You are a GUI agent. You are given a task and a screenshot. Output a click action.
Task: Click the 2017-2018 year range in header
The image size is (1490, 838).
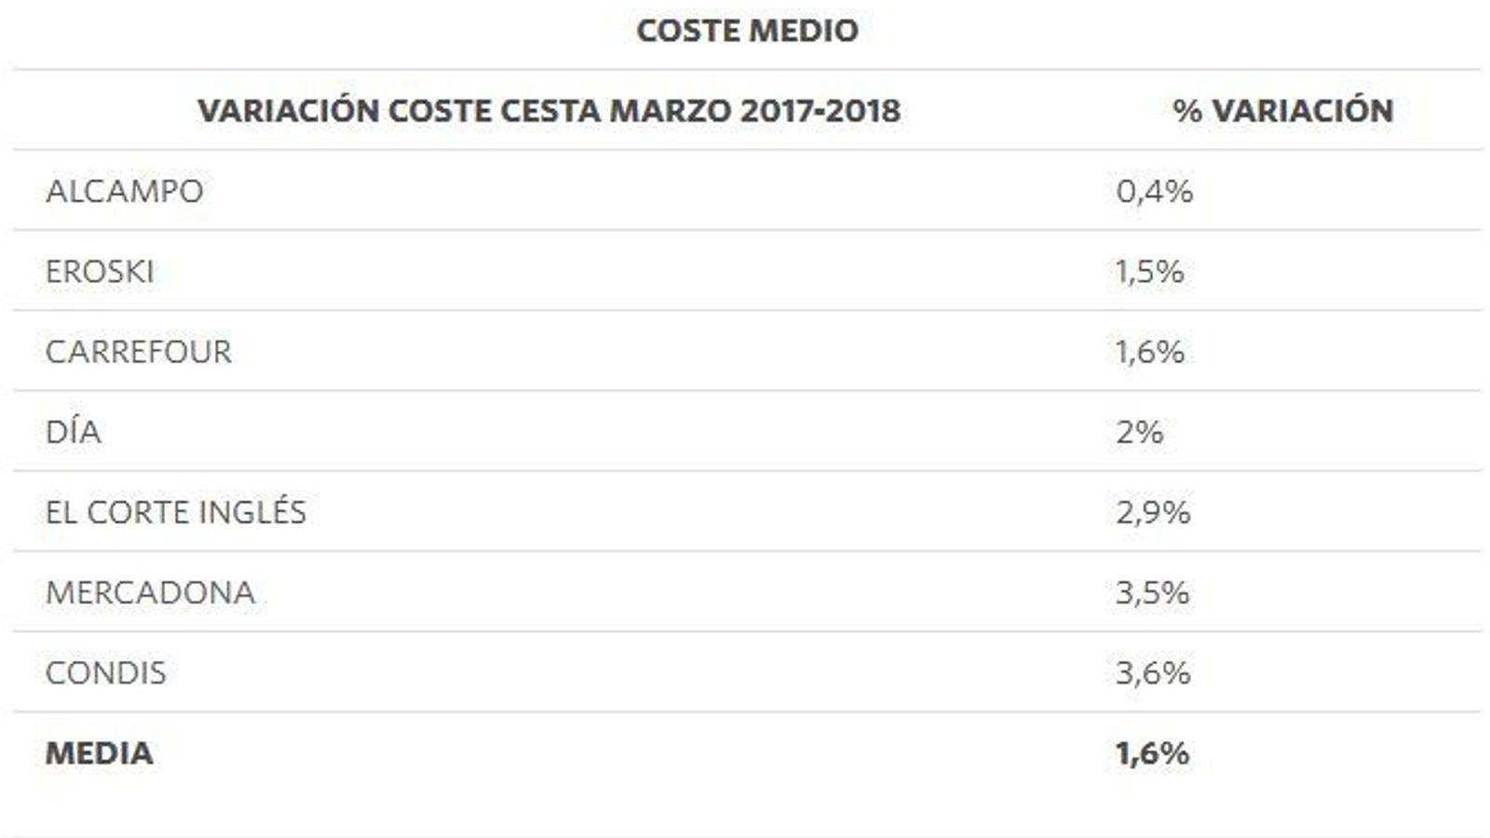[820, 111]
